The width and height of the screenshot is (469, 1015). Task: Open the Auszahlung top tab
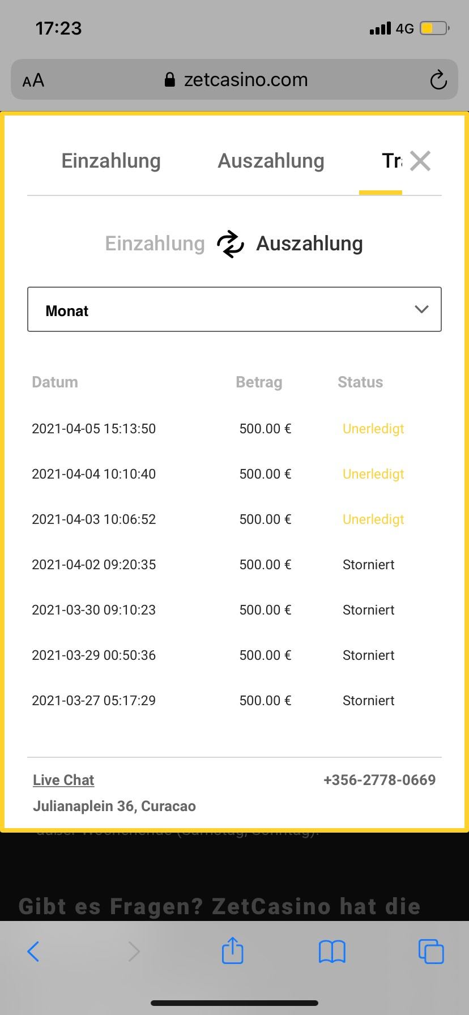(271, 161)
